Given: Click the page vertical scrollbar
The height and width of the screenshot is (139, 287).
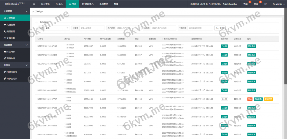Looking at the screenshot, I should [x=285, y=46].
